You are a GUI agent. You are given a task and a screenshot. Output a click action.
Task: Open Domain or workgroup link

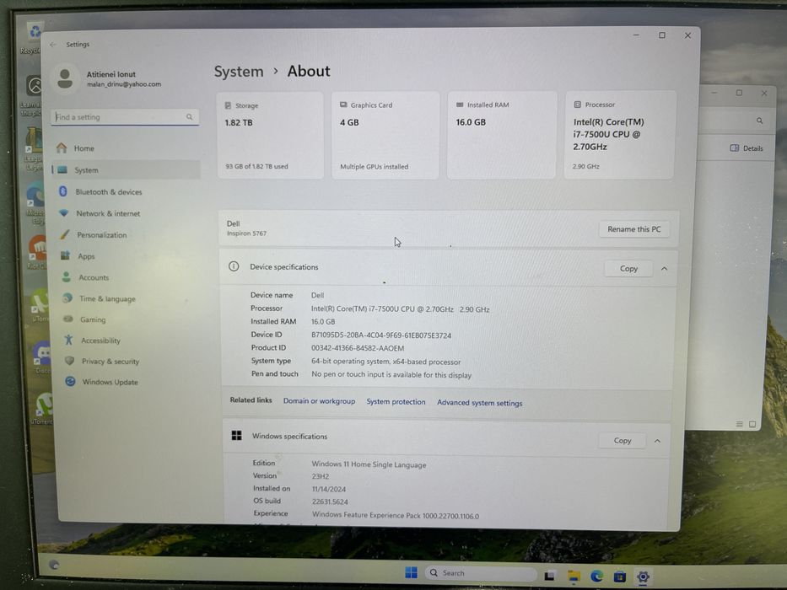point(319,401)
